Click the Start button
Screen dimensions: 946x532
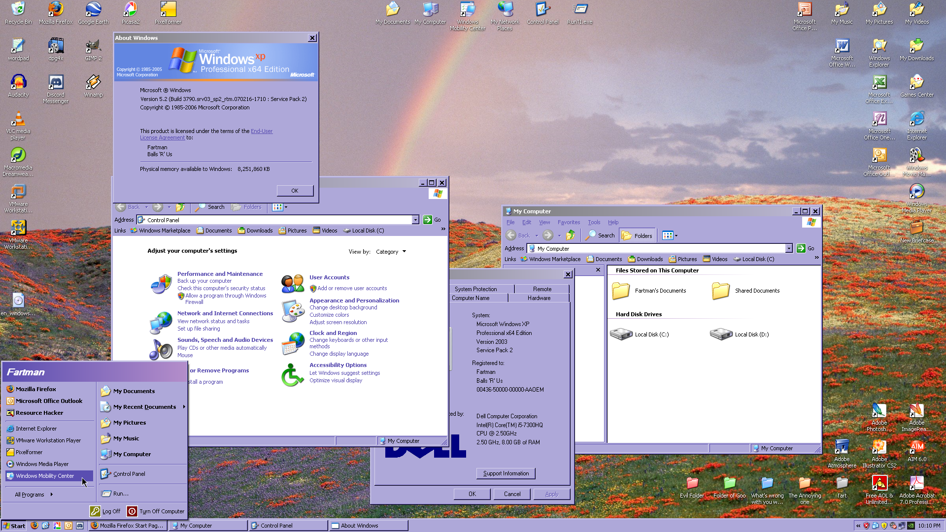14,526
